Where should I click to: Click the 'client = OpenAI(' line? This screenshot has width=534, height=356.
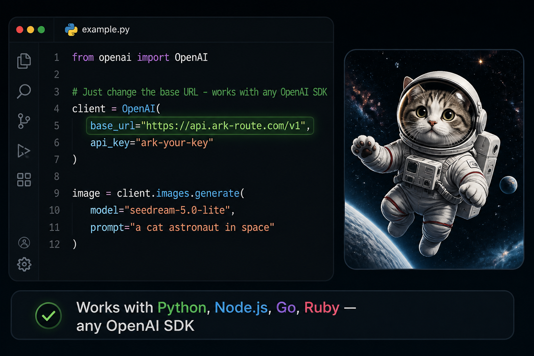pyautogui.click(x=116, y=109)
